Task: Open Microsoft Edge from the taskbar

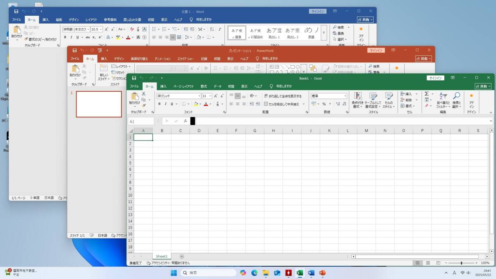Action: [255, 273]
